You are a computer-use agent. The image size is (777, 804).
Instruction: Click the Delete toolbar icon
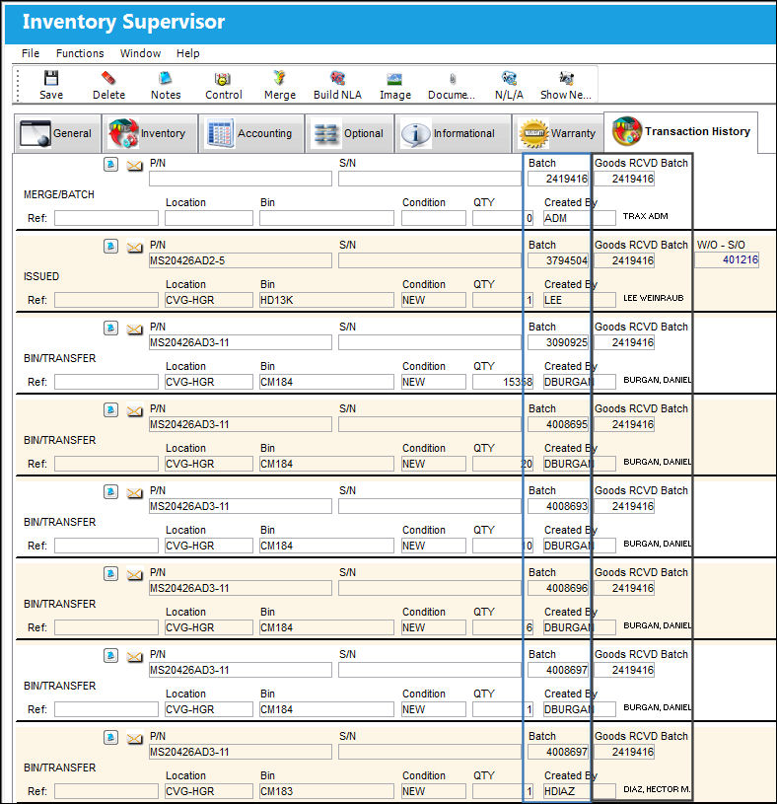click(108, 85)
